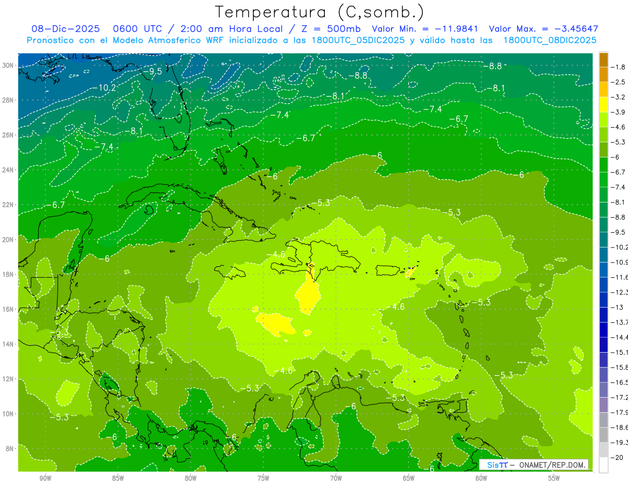The height and width of the screenshot is (485, 628).
Task: Click the "90W" longitude axis label
Action: pos(46,479)
